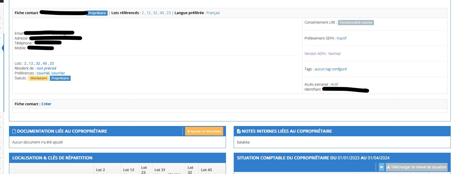Click Prélèvement SEPA label
This screenshot has height=174, width=452.
click(x=320, y=38)
